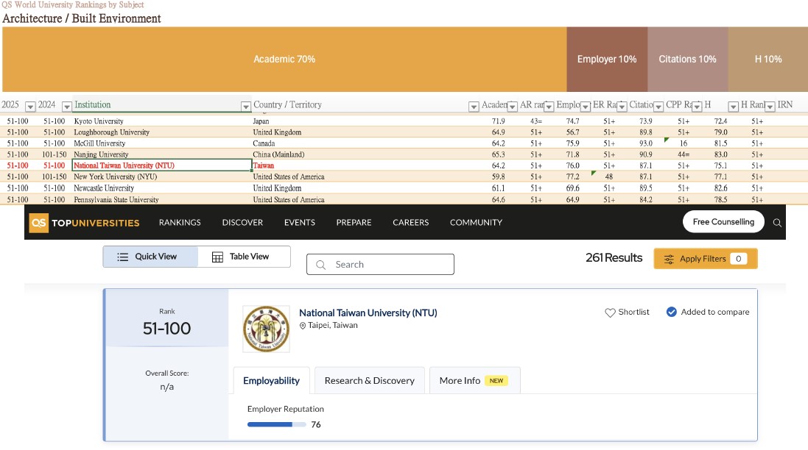Open the H Rank column filter dropdown
Image resolution: width=808 pixels, height=450 pixels.
pos(770,107)
